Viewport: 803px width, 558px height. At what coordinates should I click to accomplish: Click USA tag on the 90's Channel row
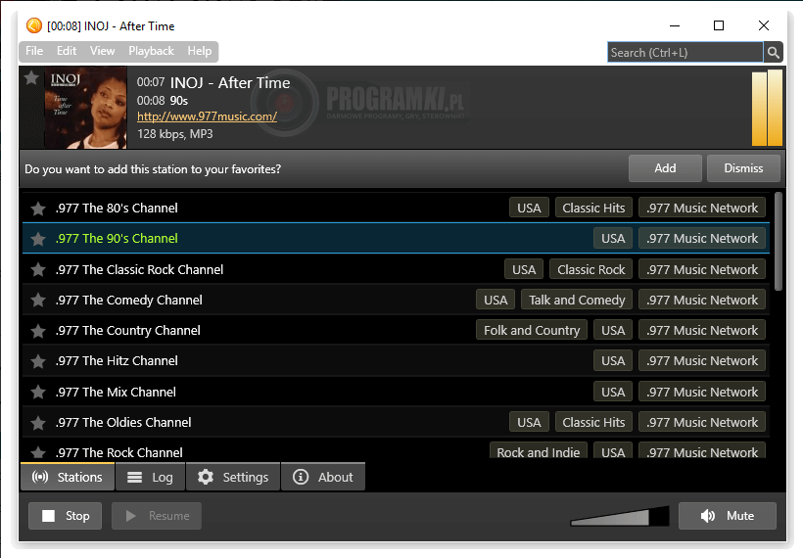[x=613, y=238]
